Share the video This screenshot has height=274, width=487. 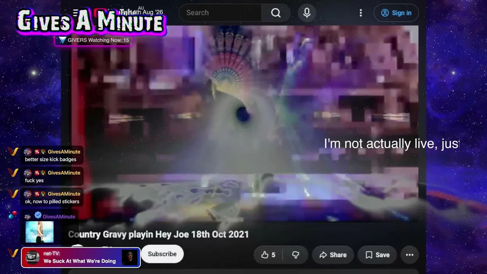[x=333, y=255]
